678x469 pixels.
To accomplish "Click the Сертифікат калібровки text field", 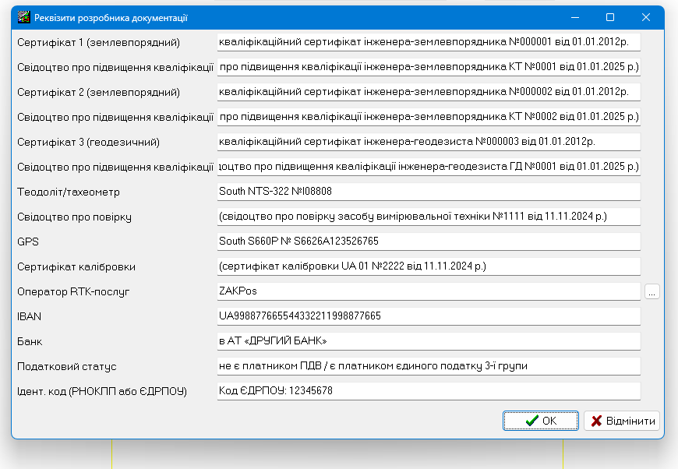I will [x=428, y=266].
